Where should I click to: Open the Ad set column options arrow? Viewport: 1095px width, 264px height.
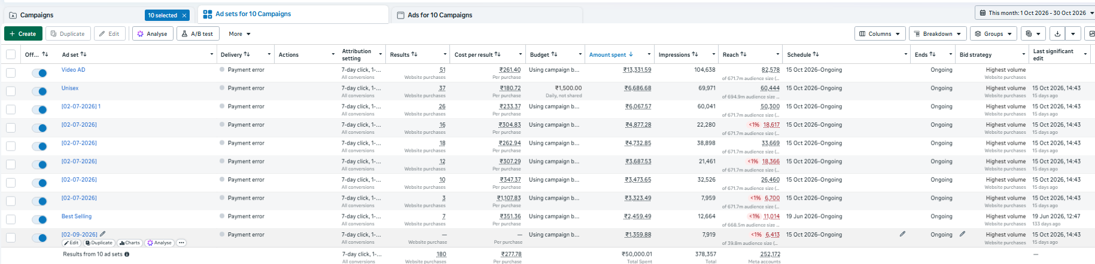(x=212, y=54)
